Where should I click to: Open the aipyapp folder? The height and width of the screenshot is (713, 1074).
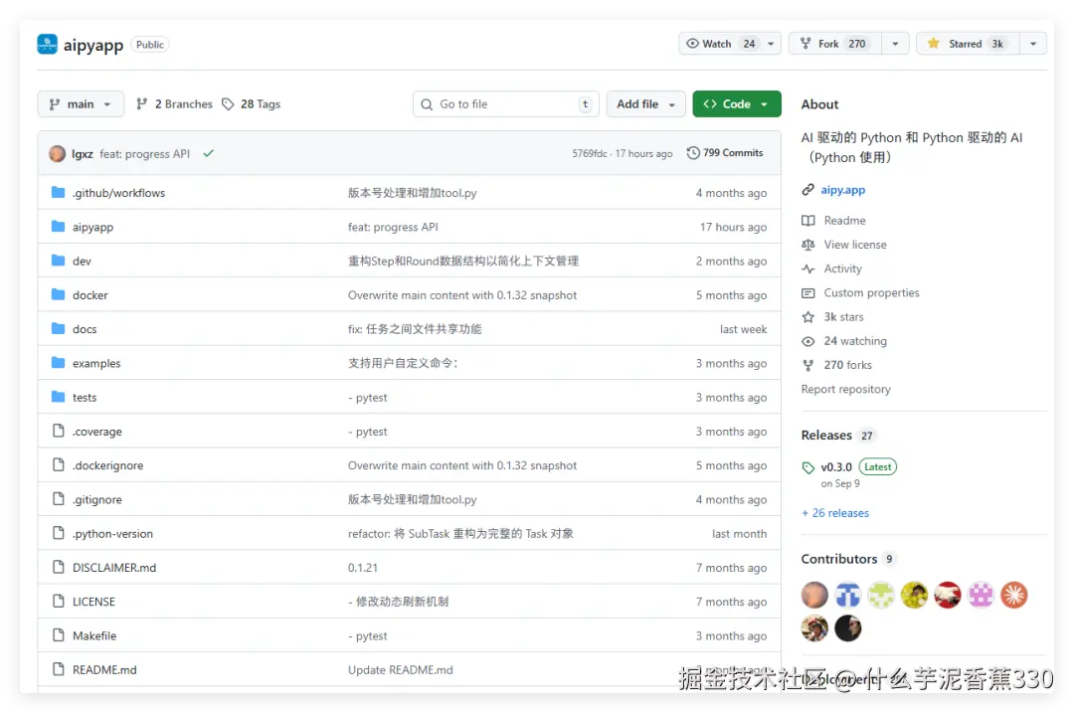(x=93, y=228)
